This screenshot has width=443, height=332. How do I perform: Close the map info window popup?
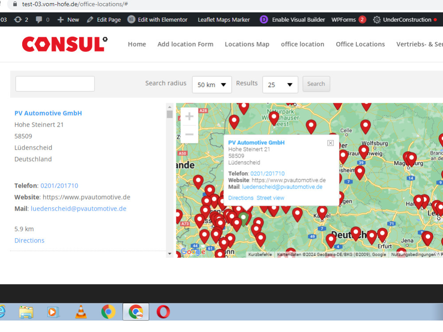(330, 143)
